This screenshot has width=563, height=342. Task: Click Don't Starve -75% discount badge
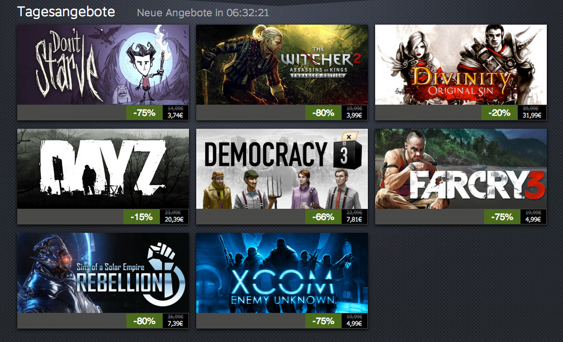144,113
